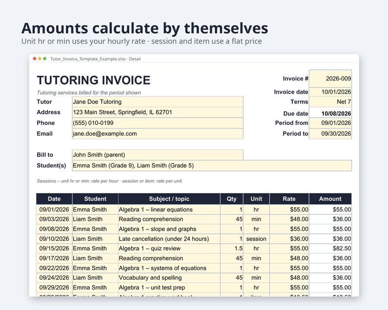Select the Period from cell 09/01/2026
This screenshot has height=310, width=388.
330,123
